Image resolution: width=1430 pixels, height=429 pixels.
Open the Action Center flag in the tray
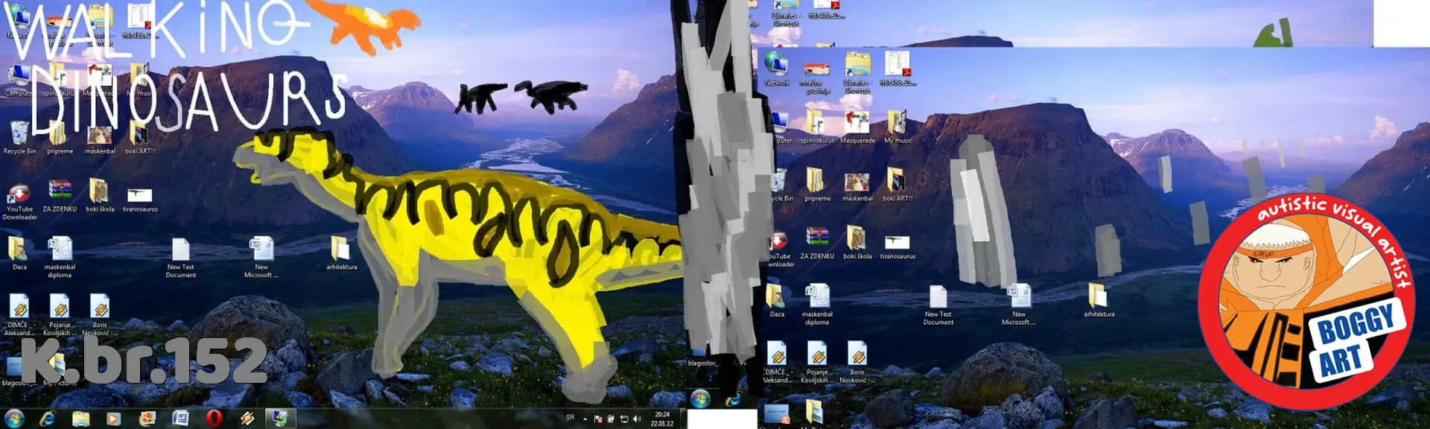(598, 419)
